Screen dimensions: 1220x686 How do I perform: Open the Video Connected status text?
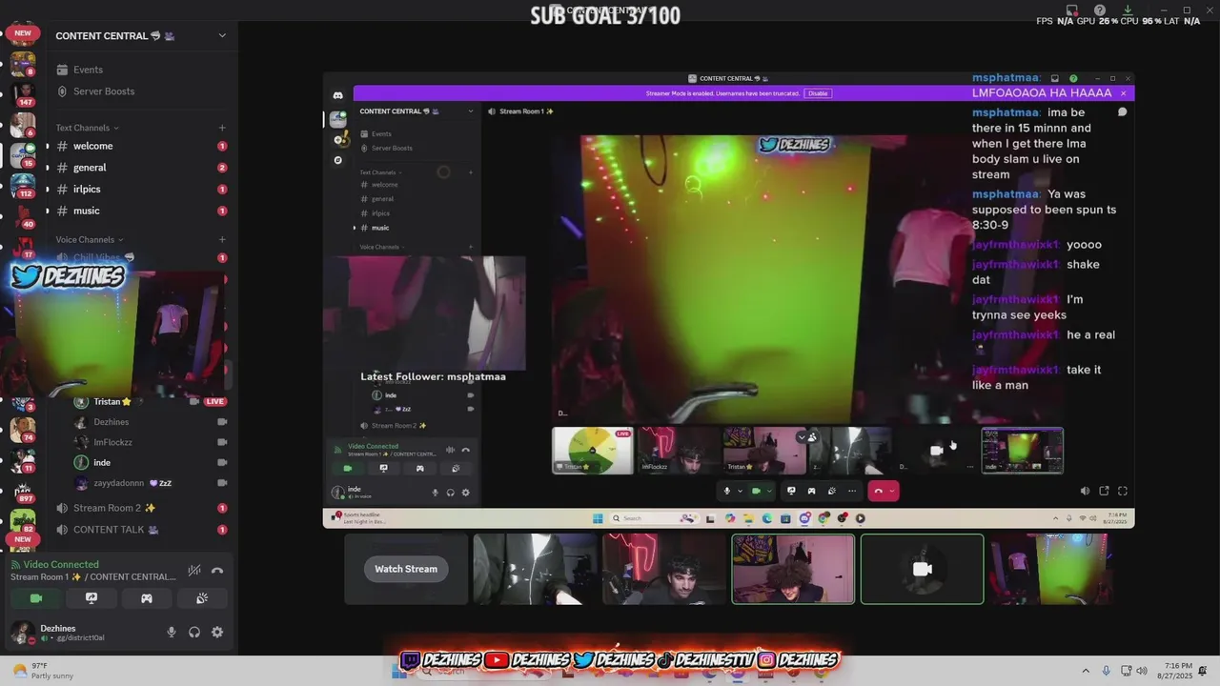tap(61, 564)
